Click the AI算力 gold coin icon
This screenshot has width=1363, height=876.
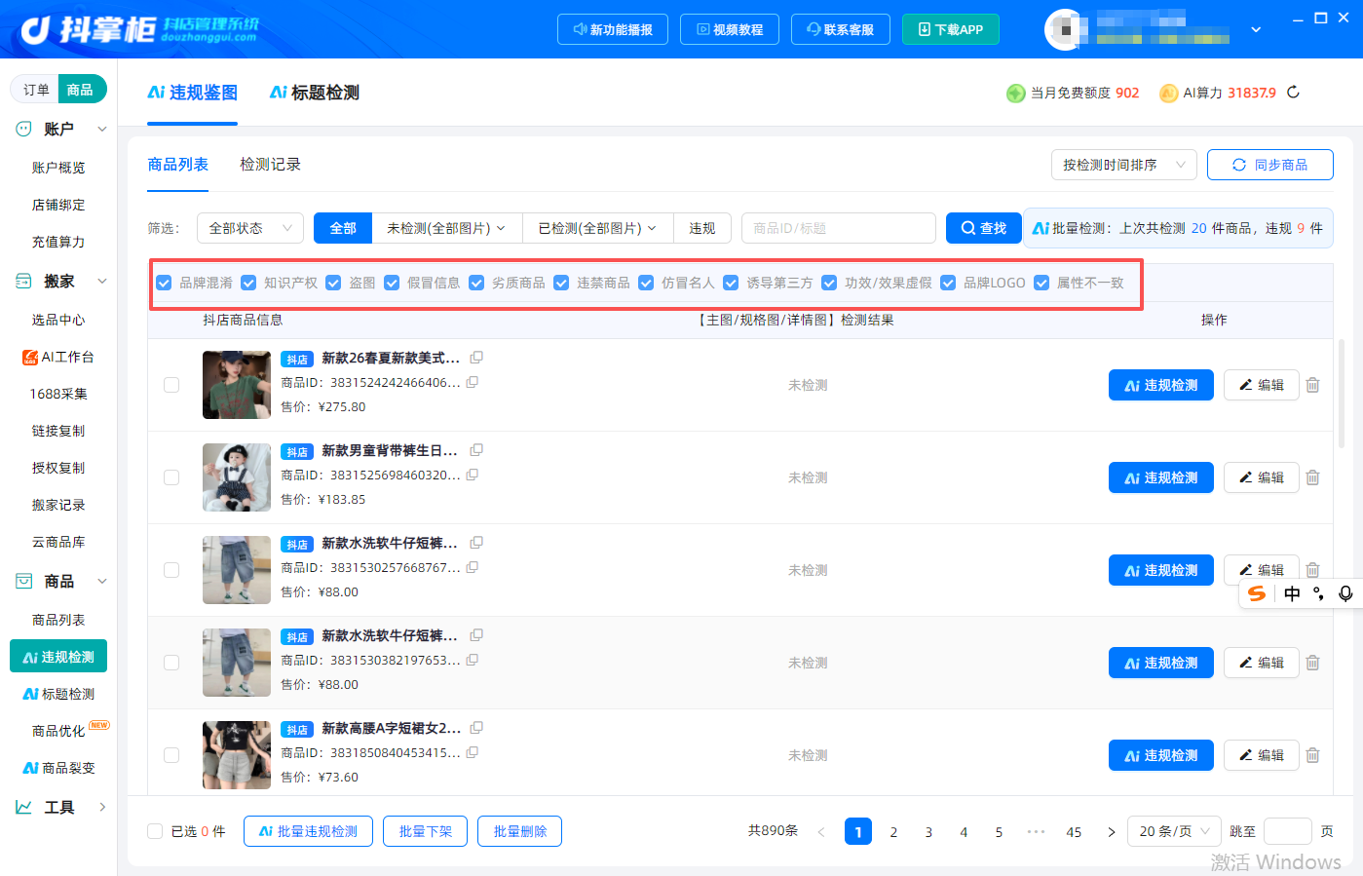(x=1168, y=94)
